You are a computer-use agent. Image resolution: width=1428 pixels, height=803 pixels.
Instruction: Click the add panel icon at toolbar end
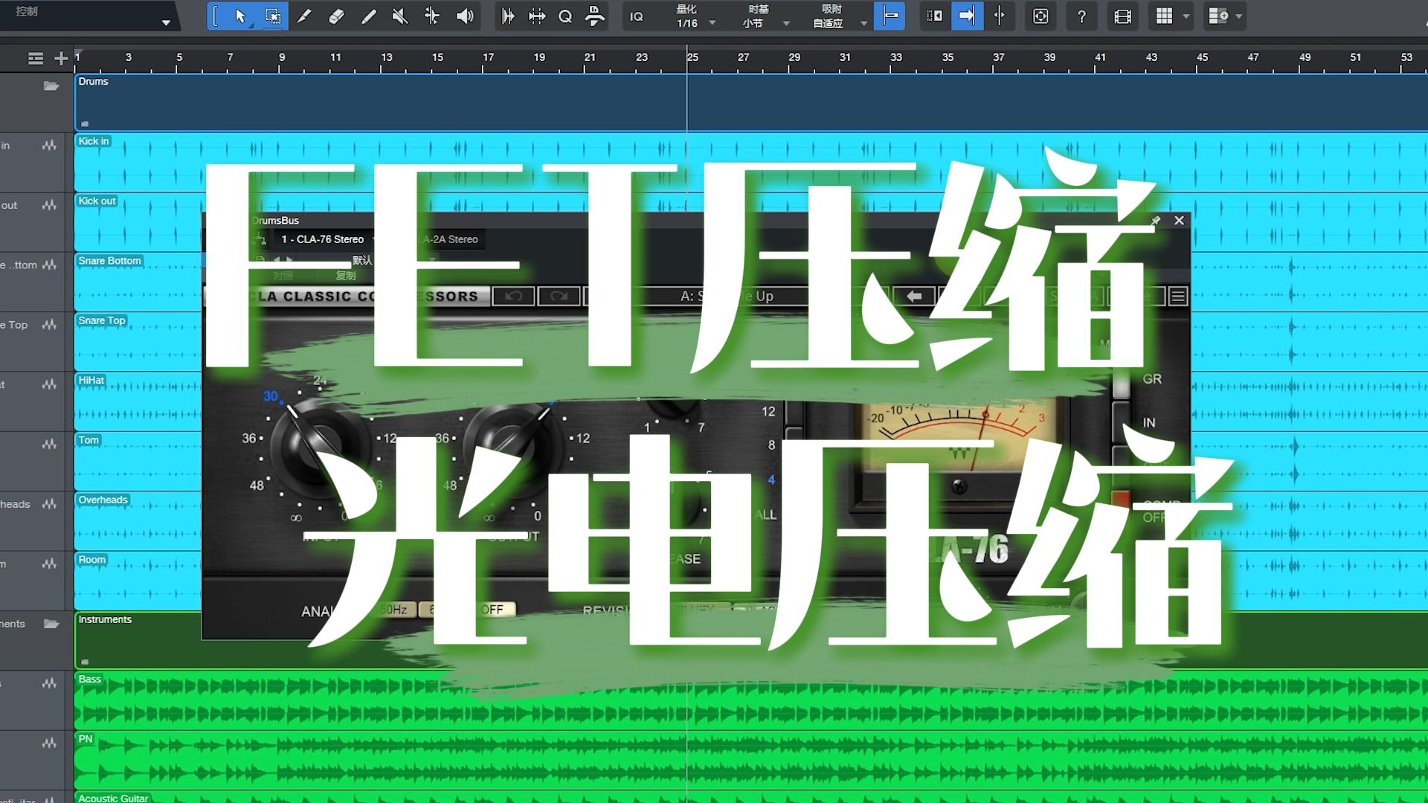[x=1218, y=16]
